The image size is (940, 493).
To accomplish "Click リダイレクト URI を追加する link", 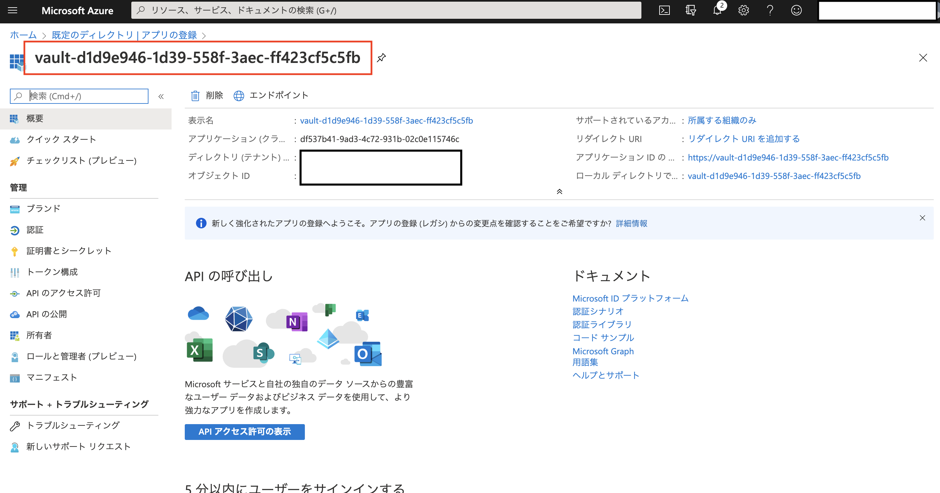I will [x=743, y=139].
